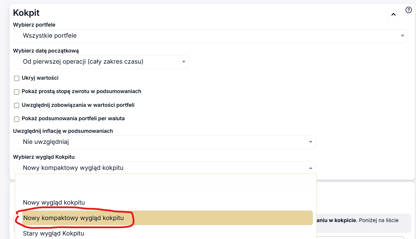Pick Stary wygląd Kokpitu from list
416x239 pixels.
coord(53,233)
